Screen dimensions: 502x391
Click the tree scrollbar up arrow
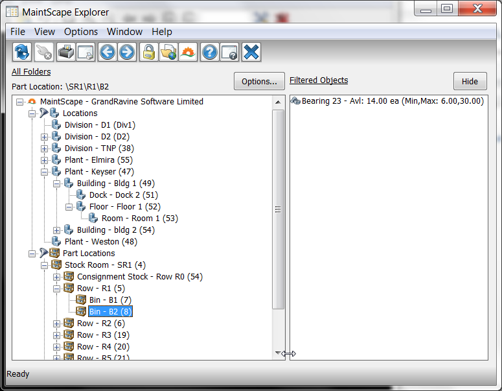pyautogui.click(x=278, y=102)
